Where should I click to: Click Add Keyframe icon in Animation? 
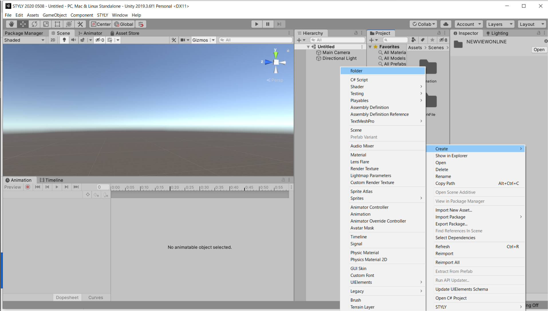[96, 195]
